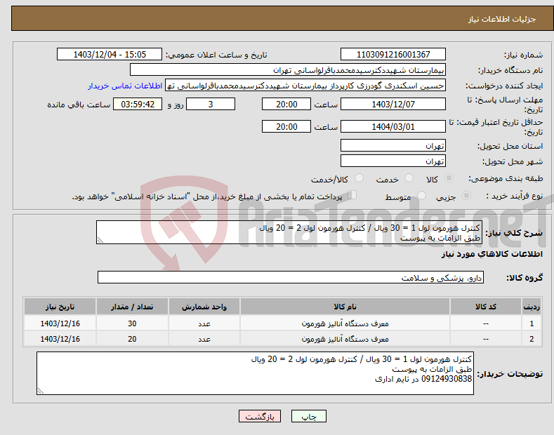Select the کالا radio button

coord(449,178)
